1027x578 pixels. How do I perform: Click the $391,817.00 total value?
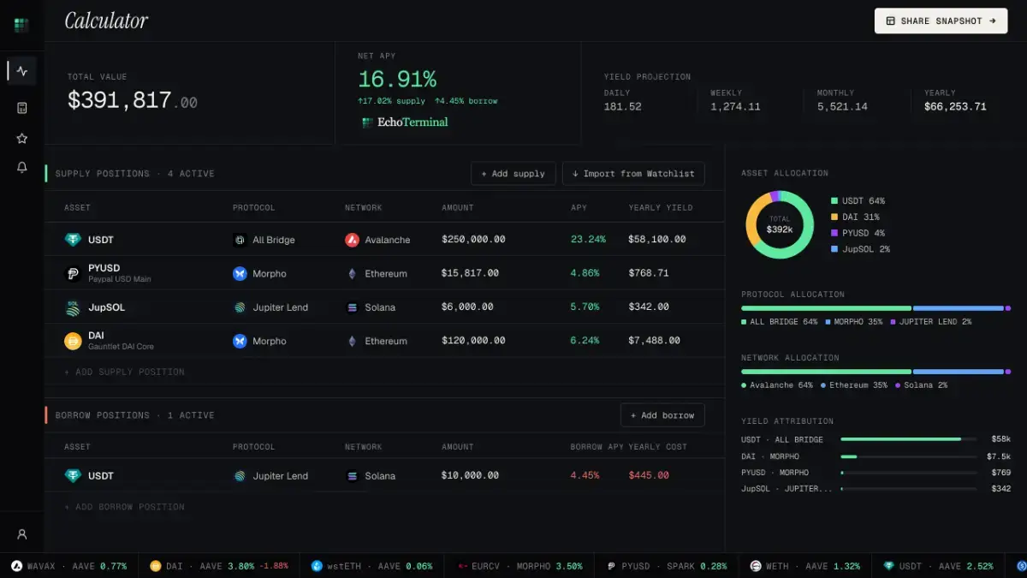(133, 101)
